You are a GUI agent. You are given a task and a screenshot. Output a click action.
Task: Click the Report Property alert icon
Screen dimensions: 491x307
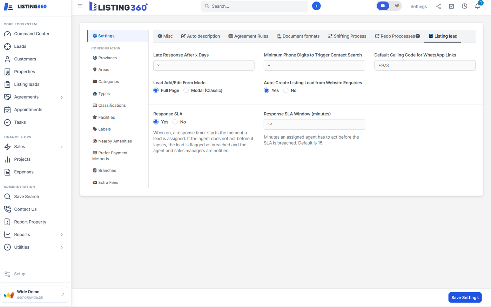7,222
